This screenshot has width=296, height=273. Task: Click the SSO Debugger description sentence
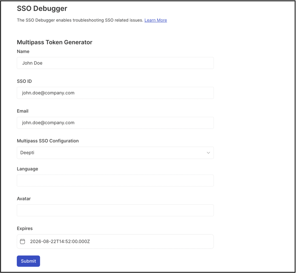(80, 20)
